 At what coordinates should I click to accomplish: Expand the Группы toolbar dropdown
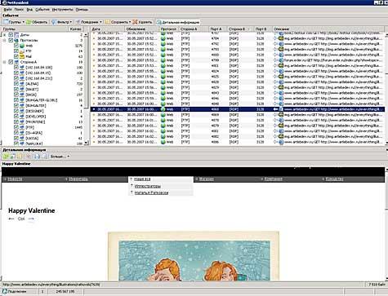(23, 22)
